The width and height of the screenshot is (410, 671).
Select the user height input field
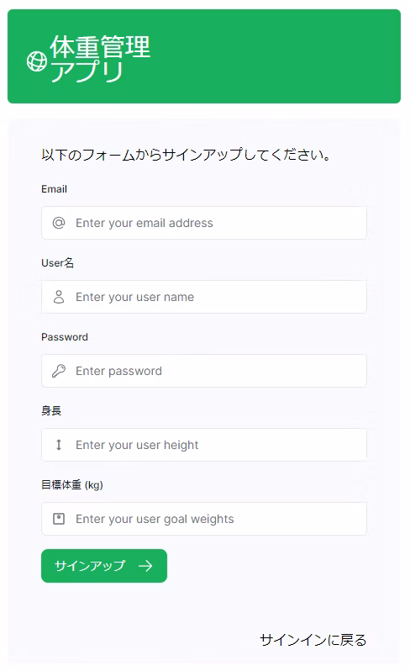pyautogui.click(x=204, y=445)
